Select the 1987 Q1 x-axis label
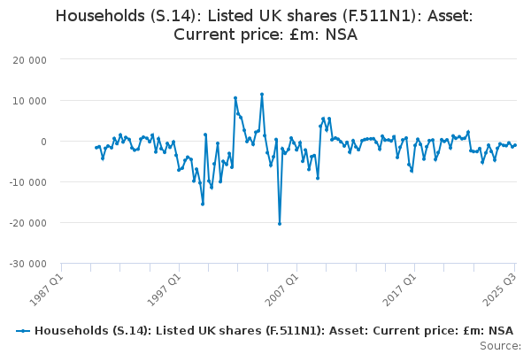 click(x=47, y=287)
